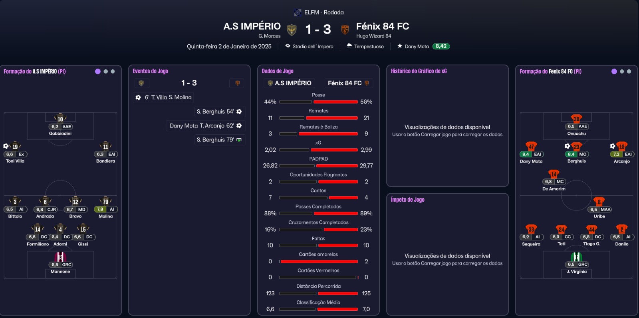The height and width of the screenshot is (318, 639).
Task: Click the Posse possession bar
Action: tap(318, 102)
